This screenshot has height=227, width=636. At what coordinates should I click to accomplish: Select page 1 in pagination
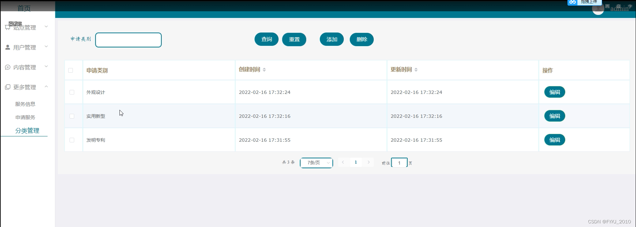click(356, 162)
